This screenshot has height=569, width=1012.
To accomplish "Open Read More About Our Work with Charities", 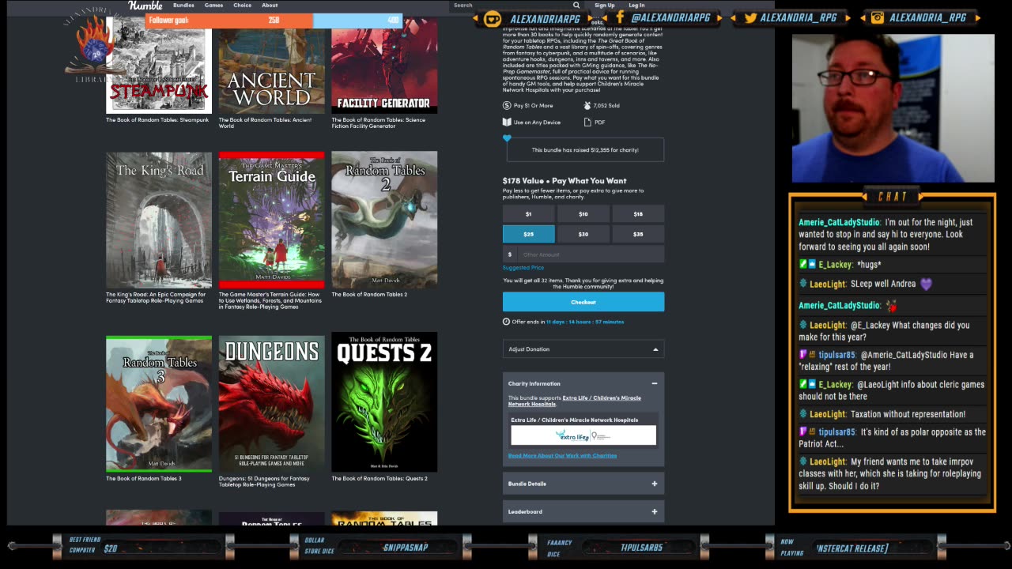I will pyautogui.click(x=562, y=456).
